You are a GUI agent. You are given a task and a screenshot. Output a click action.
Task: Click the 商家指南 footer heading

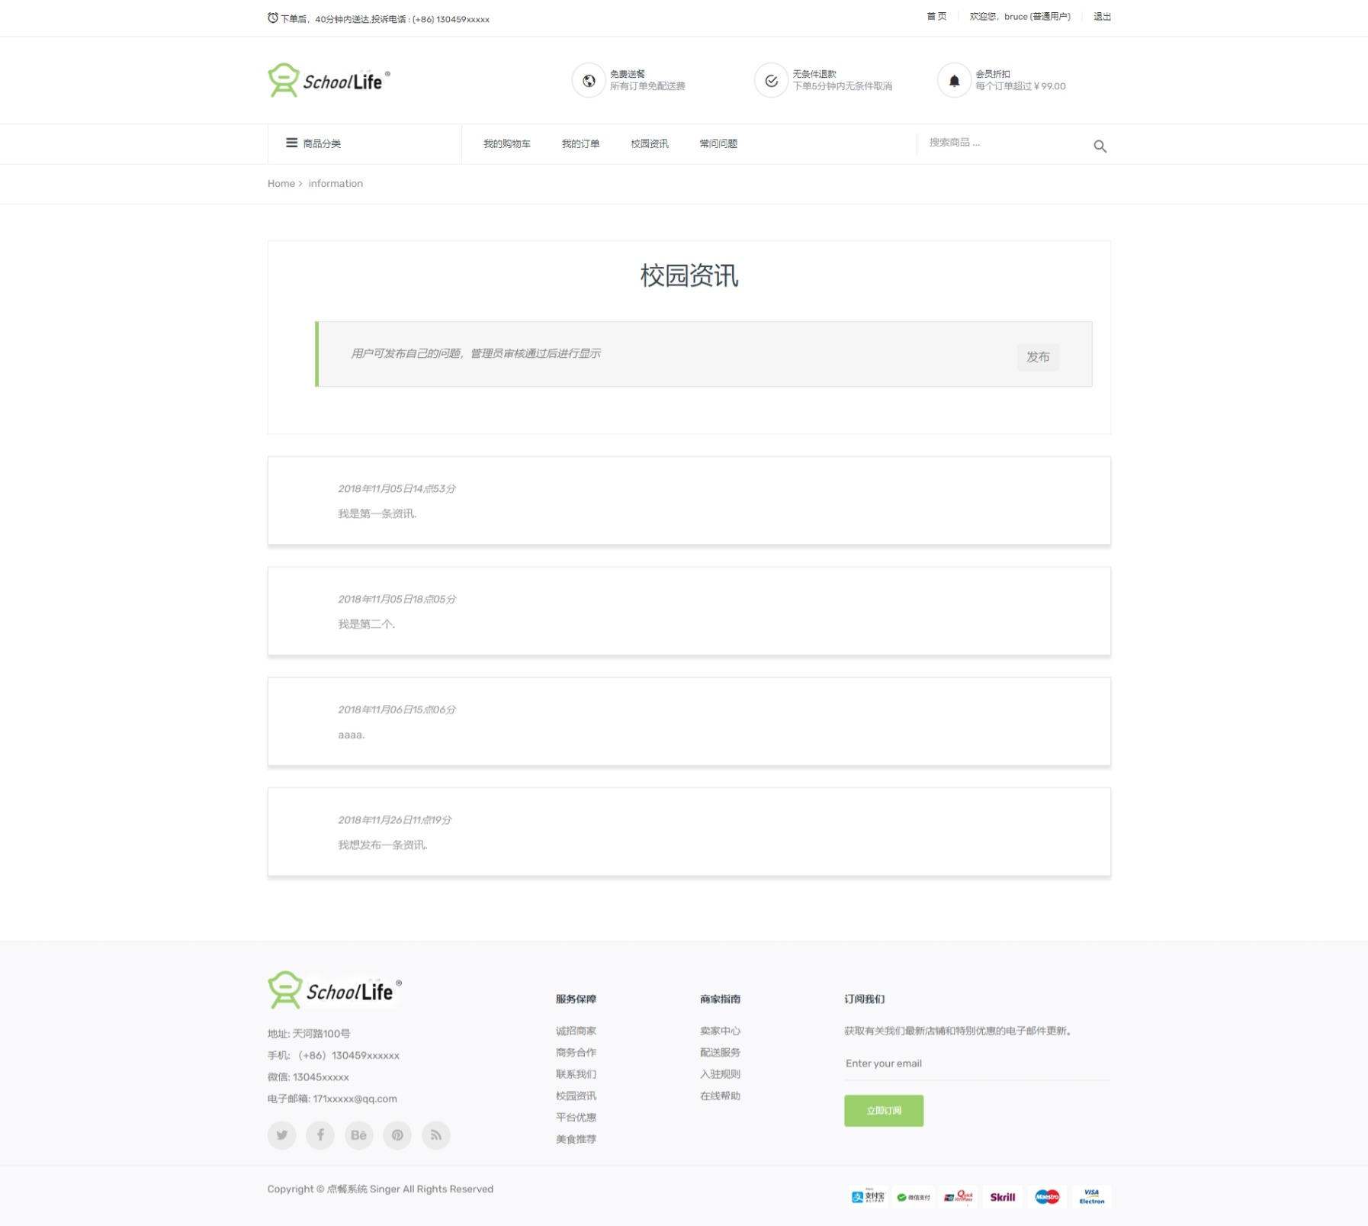pos(720,999)
